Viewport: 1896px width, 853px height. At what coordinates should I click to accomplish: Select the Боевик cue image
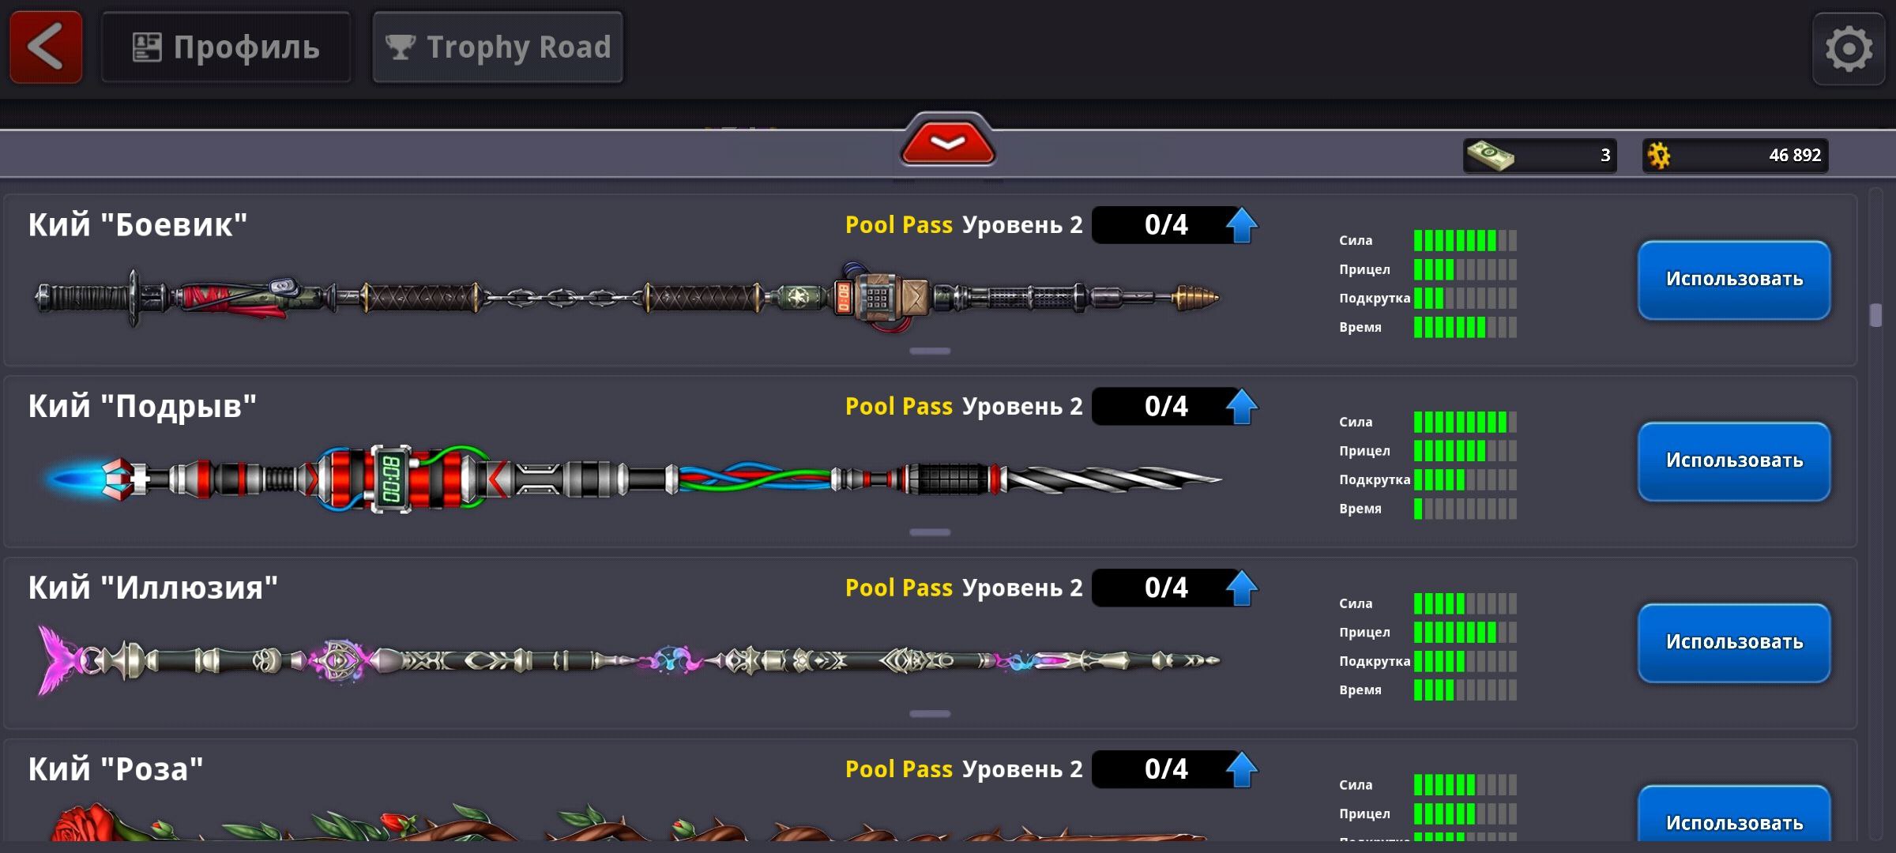[627, 298]
